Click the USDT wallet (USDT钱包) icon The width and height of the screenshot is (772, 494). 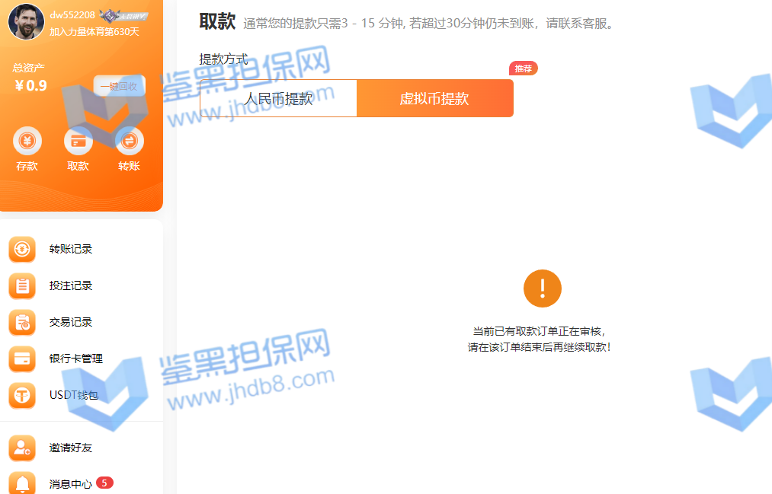[22, 395]
